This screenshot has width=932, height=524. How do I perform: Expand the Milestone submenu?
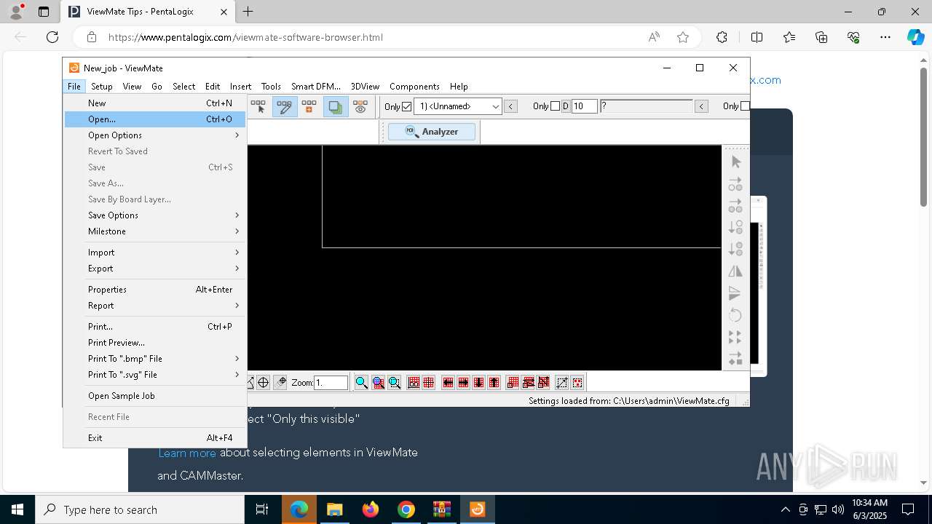point(155,231)
